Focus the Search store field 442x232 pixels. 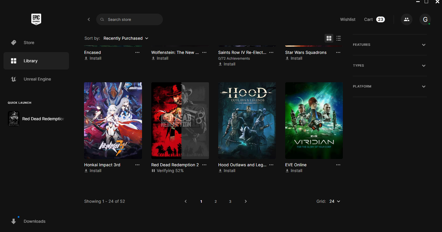point(130,19)
